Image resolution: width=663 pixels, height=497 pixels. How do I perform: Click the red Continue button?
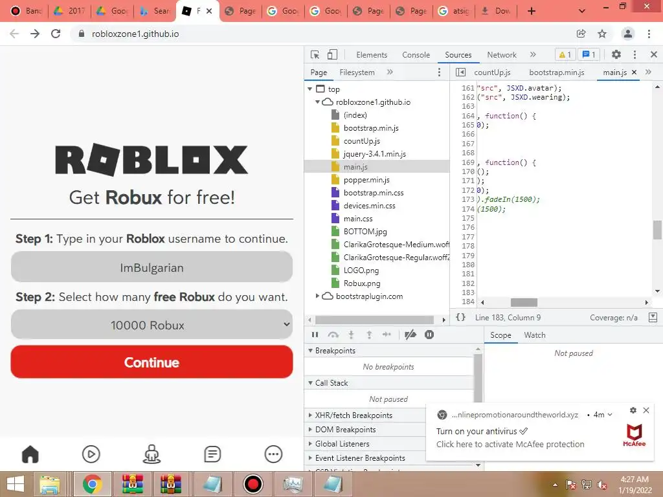click(x=152, y=362)
